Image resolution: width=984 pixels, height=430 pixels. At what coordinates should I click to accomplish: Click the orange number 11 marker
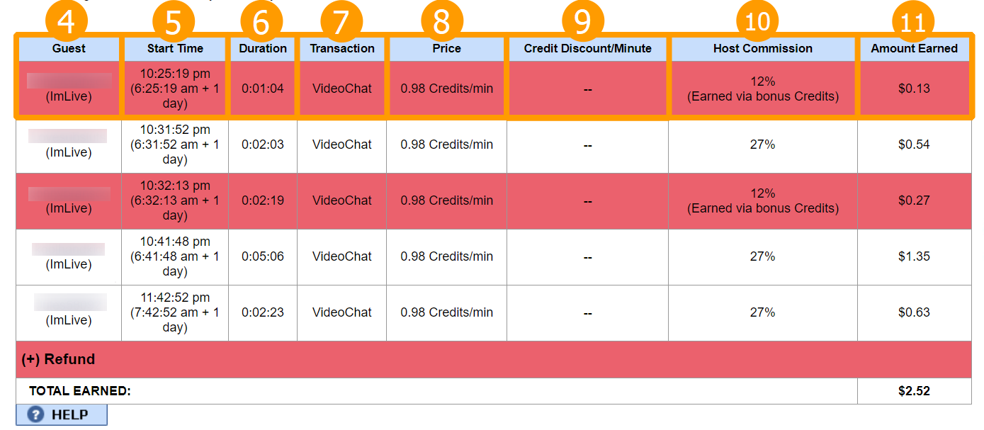coord(913,22)
